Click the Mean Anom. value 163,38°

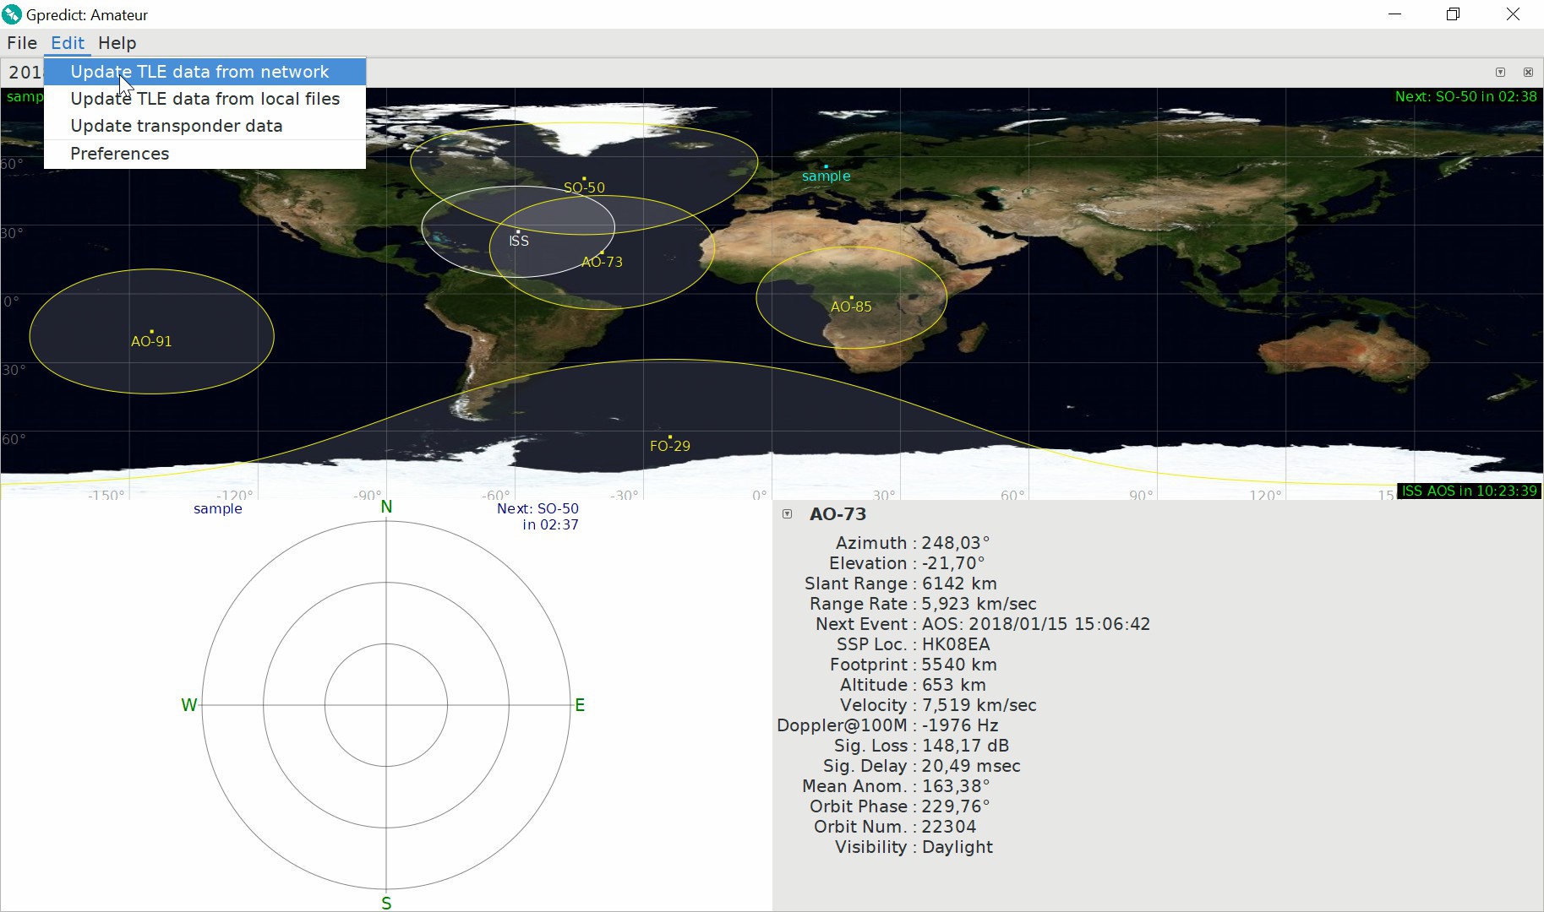pos(956,786)
